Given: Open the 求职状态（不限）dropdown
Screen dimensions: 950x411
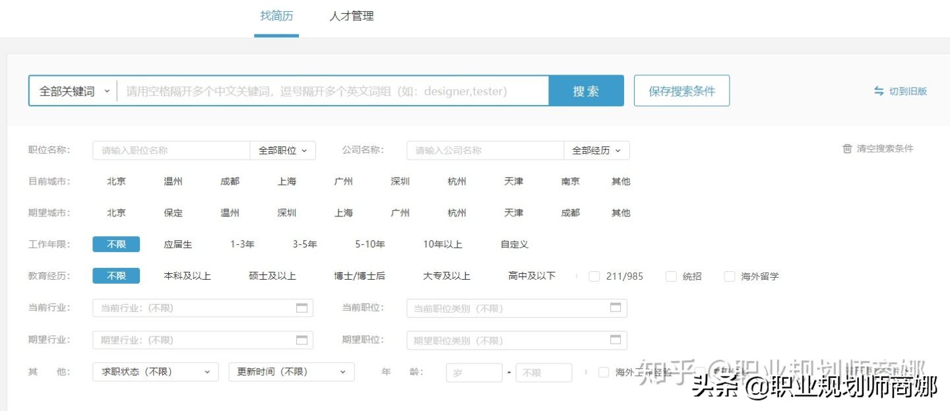Looking at the screenshot, I should tap(155, 372).
